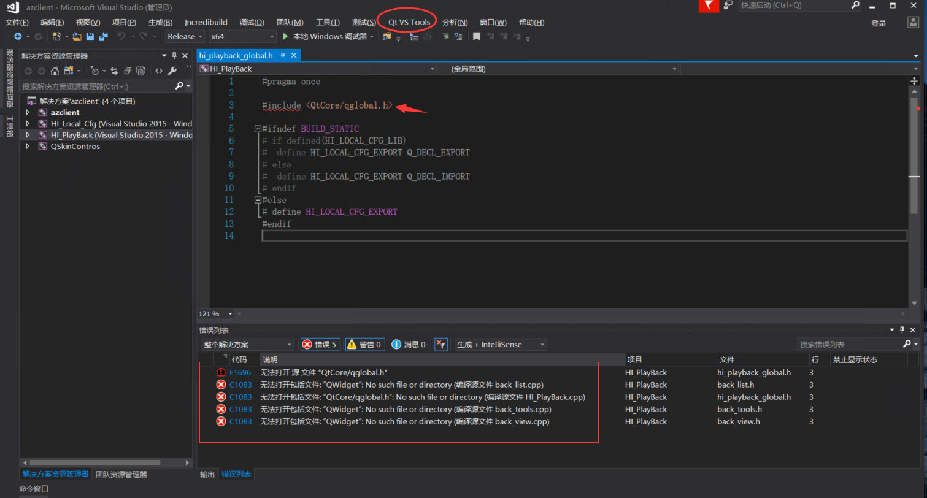Open error code link E1696

240,372
